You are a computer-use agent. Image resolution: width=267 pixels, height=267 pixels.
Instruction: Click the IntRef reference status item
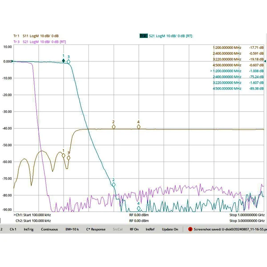[150, 229]
